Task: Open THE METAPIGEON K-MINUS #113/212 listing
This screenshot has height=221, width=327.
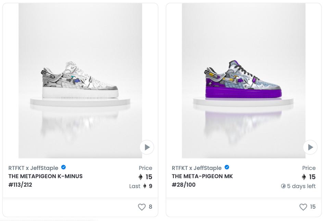Action: [x=46, y=181]
